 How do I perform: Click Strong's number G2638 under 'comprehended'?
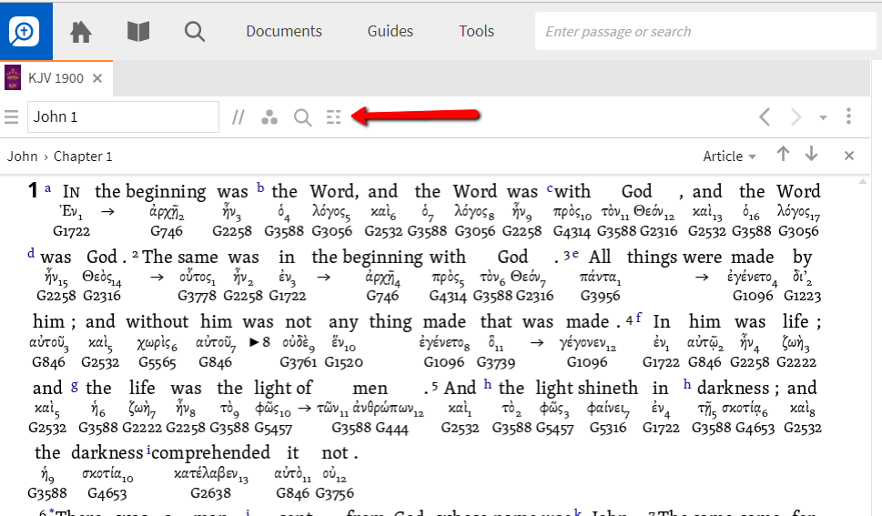point(211,493)
